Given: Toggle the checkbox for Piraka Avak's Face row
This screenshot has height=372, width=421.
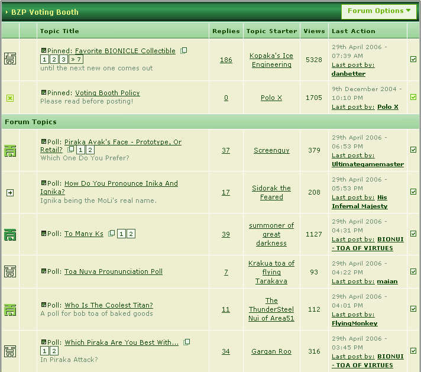Looking at the screenshot, I should coord(413,150).
